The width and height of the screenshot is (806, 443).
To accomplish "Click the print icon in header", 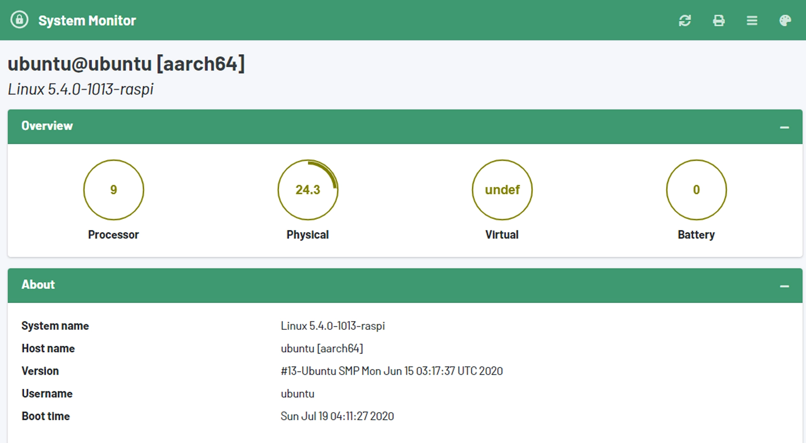I will point(719,21).
